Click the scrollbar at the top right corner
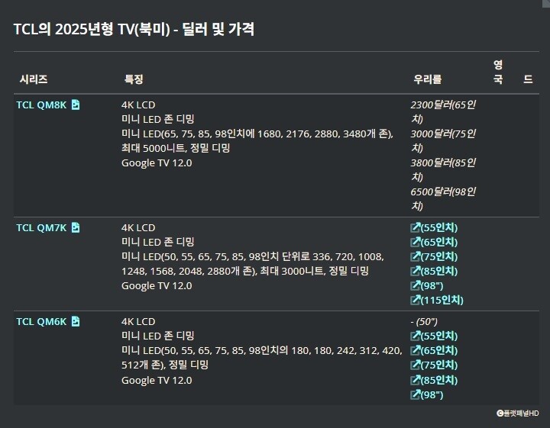The width and height of the screenshot is (550, 428). point(546,4)
